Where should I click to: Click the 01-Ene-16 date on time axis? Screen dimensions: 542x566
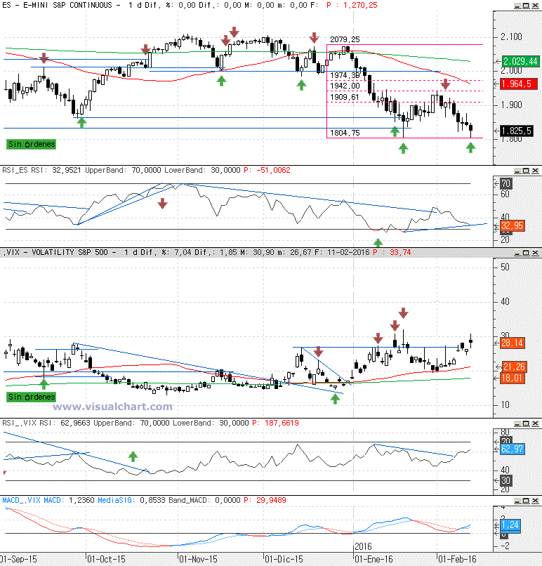click(x=374, y=560)
